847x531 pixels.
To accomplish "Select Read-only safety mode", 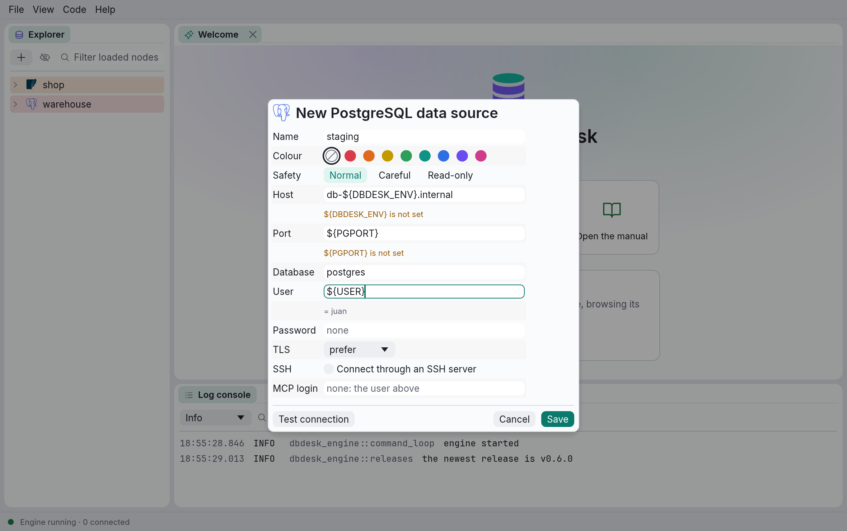I will (450, 175).
